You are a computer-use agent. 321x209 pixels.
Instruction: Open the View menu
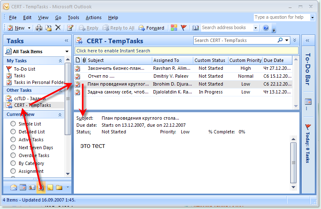pos(43,17)
